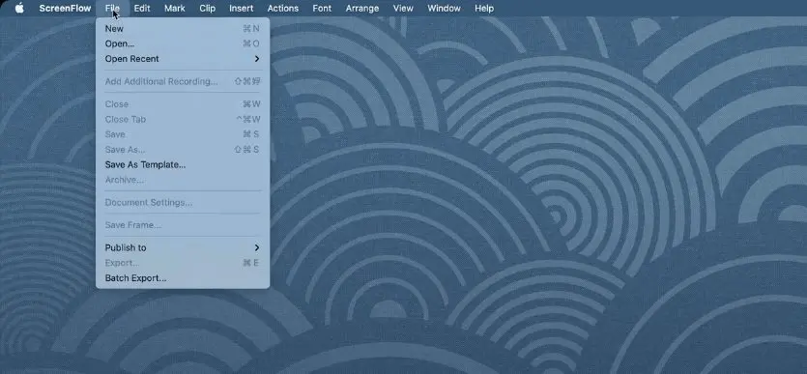
Task: Close the open File menu
Action: [112, 9]
